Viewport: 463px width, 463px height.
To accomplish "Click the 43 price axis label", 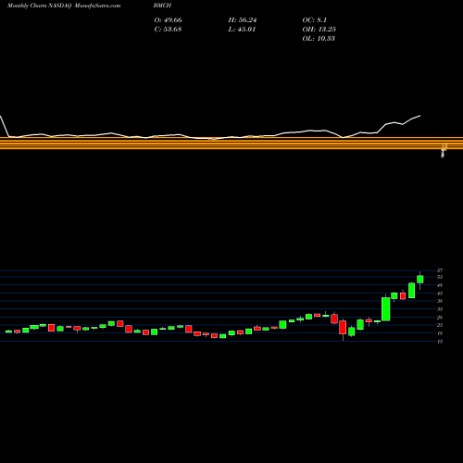I will coord(440,293).
